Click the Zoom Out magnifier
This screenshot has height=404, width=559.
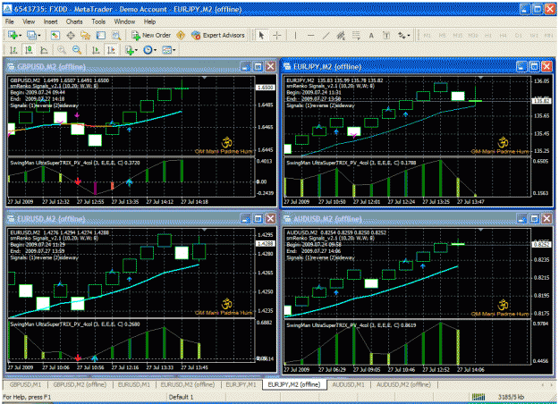click(77, 50)
